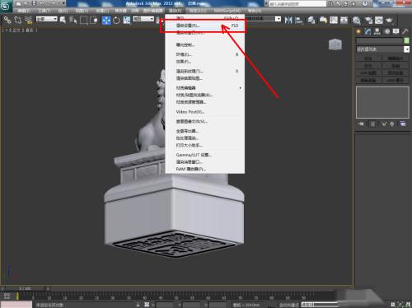
Task: Click the Mirror tool icon
Action: coord(288,20)
